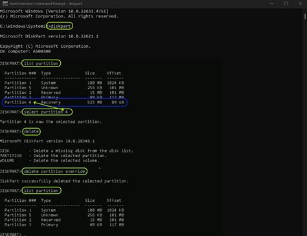This screenshot has width=307, height=236.
Task: Click the 'delete partition override' command
Action: tap(54, 171)
